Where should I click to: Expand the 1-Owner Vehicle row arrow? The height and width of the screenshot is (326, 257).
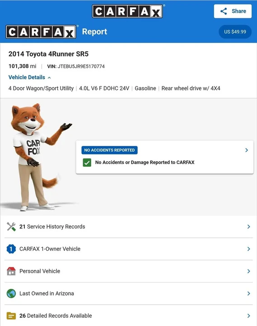coord(249,249)
